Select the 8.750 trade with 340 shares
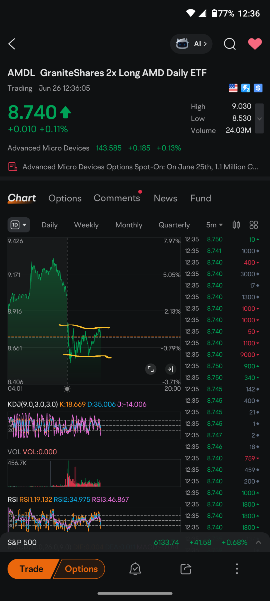The height and width of the screenshot is (601, 270). coord(222,377)
